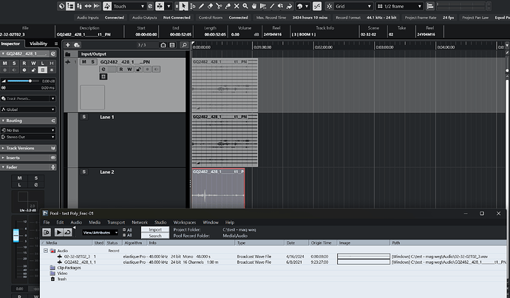
Task: Solo the Lane 2 track
Action: coord(84,172)
